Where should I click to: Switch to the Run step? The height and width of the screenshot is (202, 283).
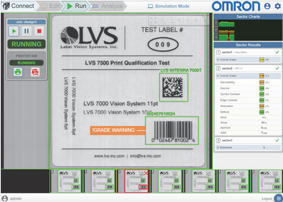(x=76, y=6)
